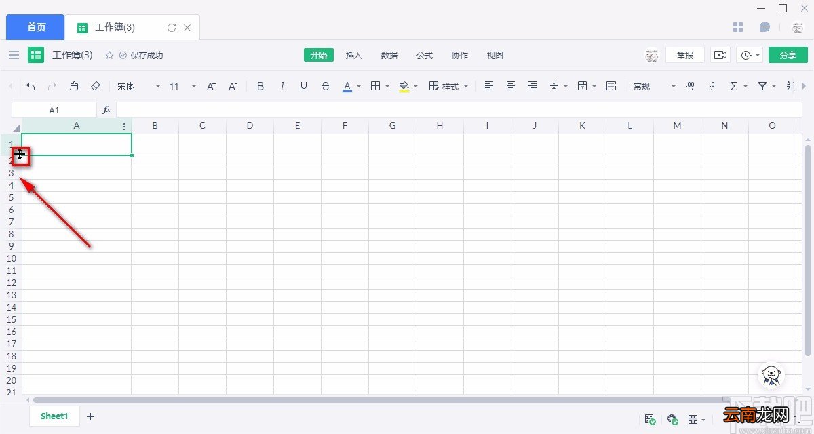
Task: Click the merge cells icon
Action: (x=582, y=86)
